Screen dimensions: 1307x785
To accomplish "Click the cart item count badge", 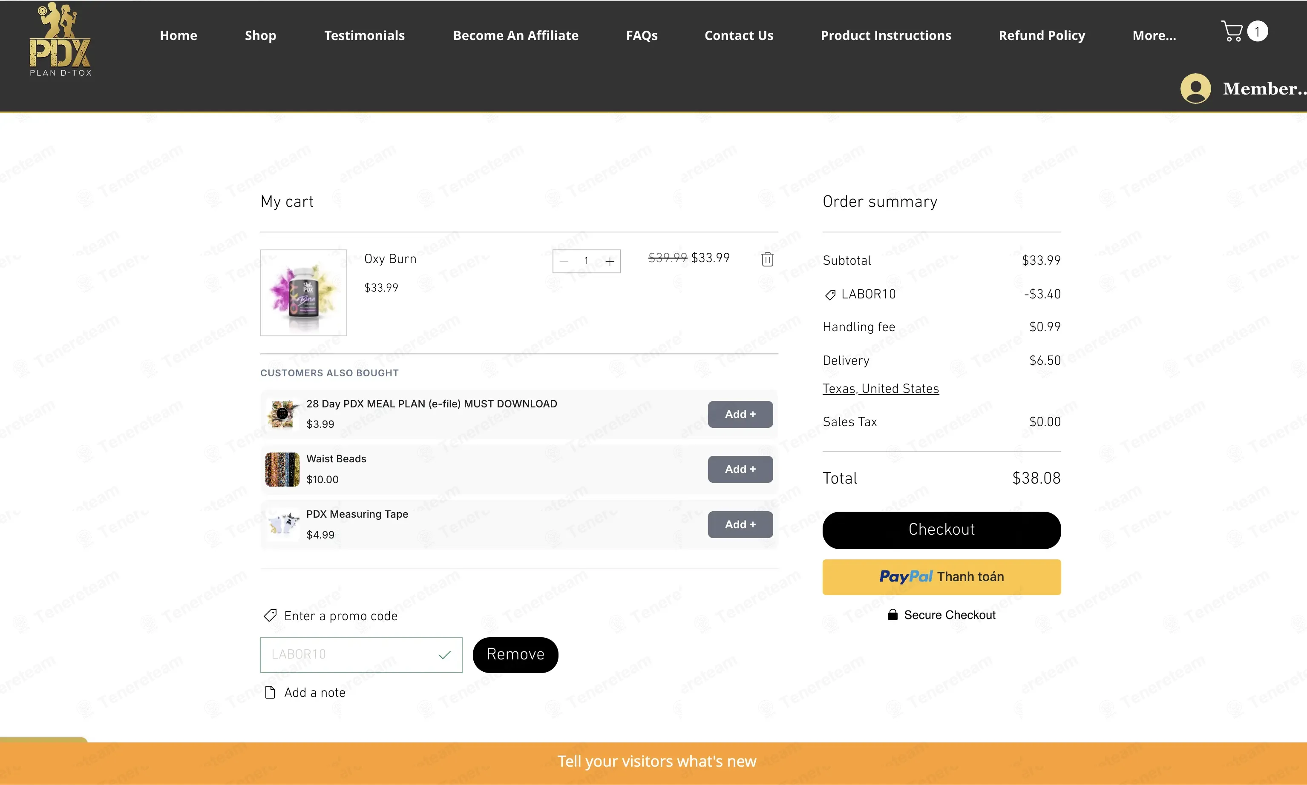I will point(1257,31).
